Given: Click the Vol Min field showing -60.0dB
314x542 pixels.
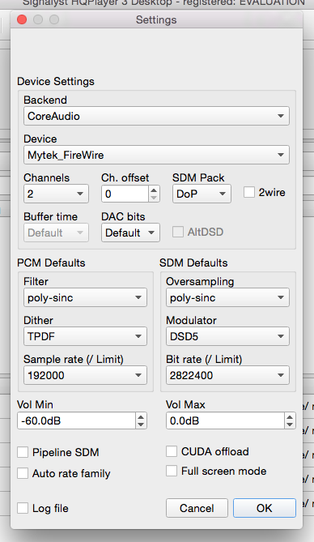Looking at the screenshot, I should click(x=76, y=420).
